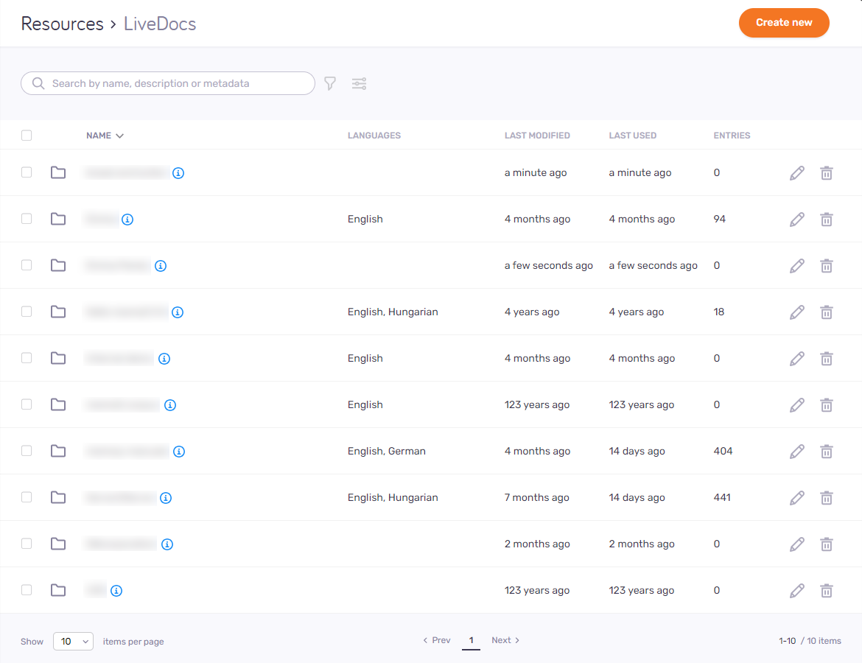This screenshot has width=862, height=663.
Task: Open the items per page dropdown
Action: pos(73,642)
